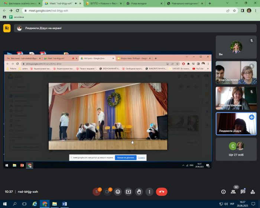Click the 'Сховати' link in sharing bar
This screenshot has width=260, height=208.
pos(141,157)
